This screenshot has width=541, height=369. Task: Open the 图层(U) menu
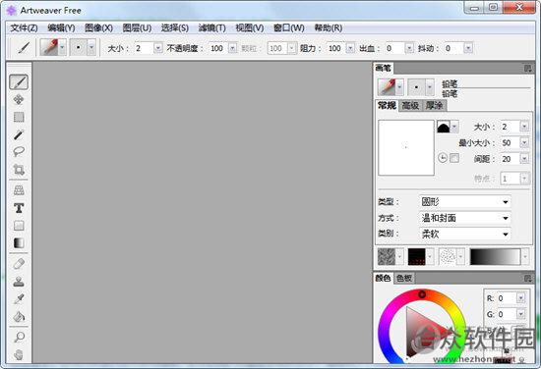[x=137, y=27]
